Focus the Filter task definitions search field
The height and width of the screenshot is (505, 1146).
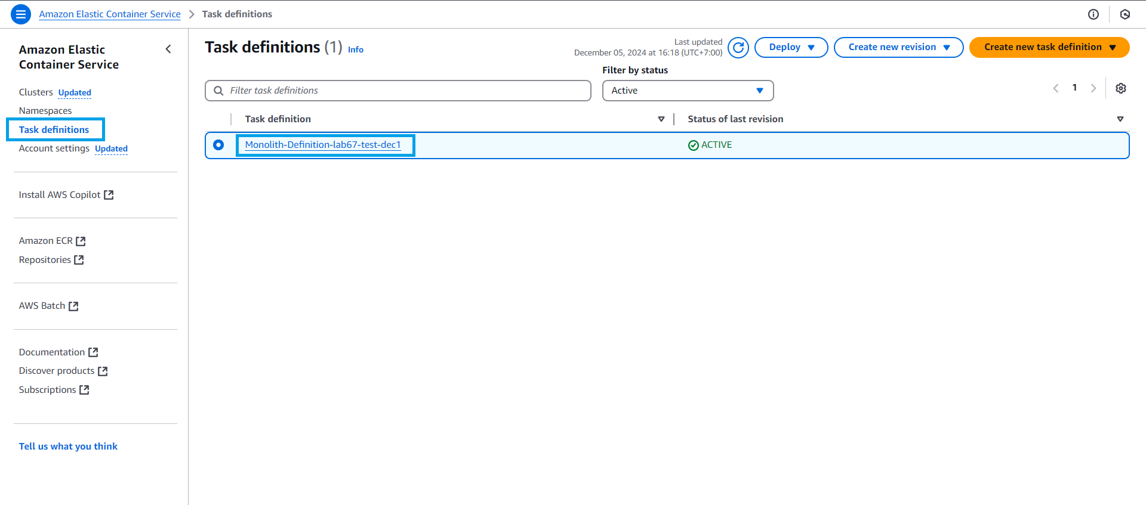(x=398, y=91)
